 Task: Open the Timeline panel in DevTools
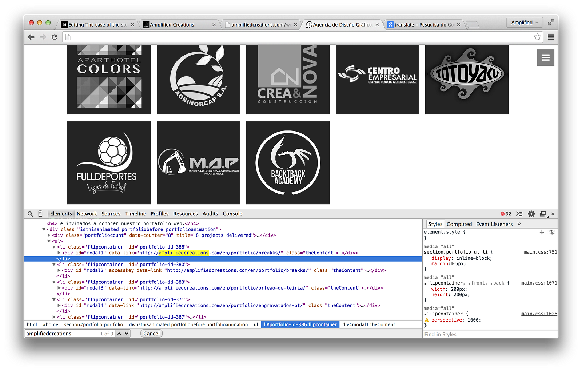(x=136, y=214)
